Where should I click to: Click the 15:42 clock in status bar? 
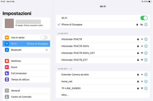click(3, 1)
